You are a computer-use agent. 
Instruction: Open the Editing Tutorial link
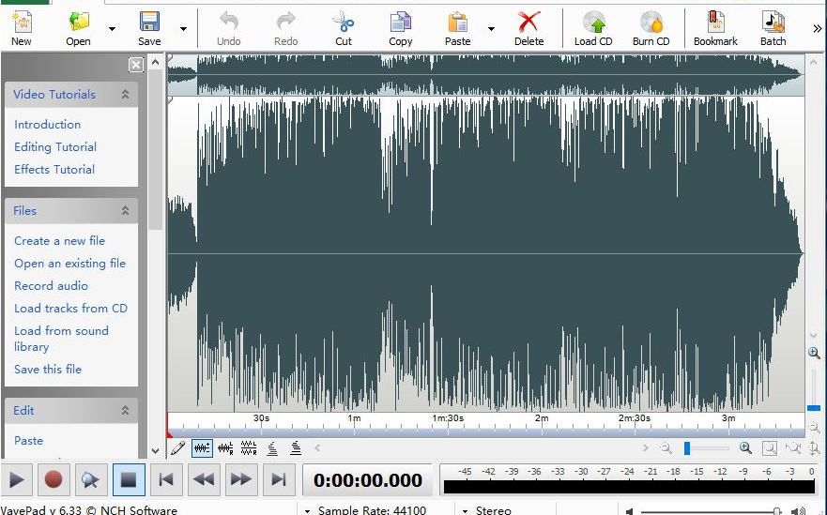pos(55,147)
